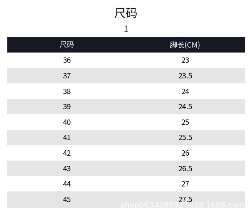Click the 尺码 column header
This screenshot has height=215, width=252.
67,45
